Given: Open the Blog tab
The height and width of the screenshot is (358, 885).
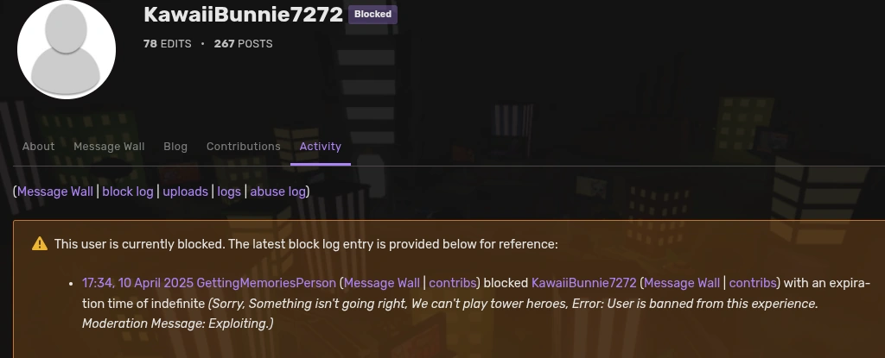Looking at the screenshot, I should click(x=175, y=147).
